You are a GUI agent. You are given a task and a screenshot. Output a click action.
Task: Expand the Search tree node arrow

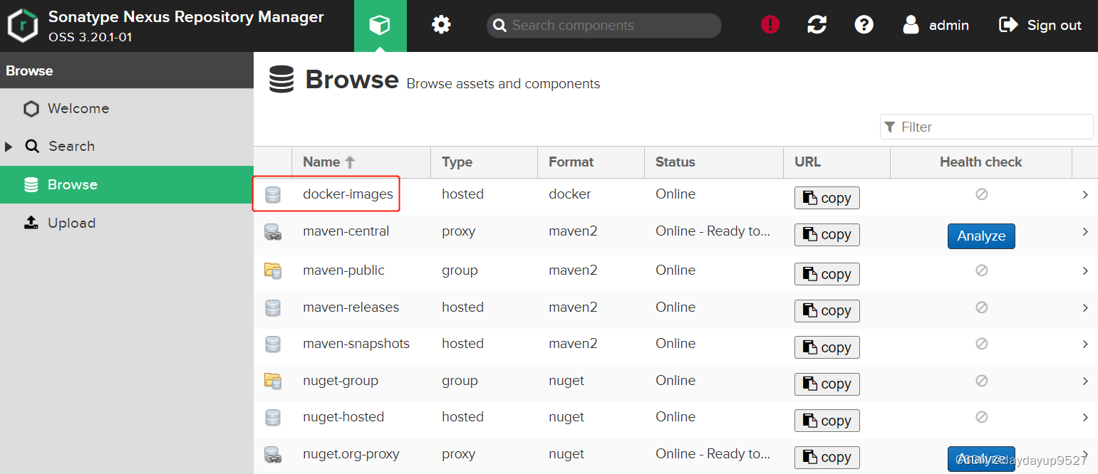(9, 147)
